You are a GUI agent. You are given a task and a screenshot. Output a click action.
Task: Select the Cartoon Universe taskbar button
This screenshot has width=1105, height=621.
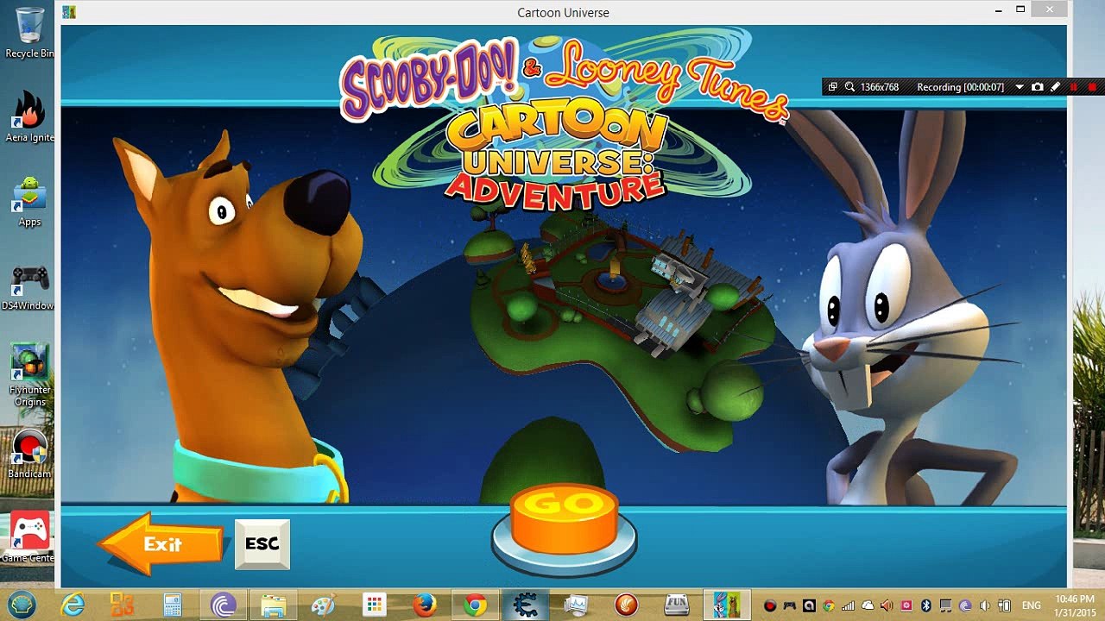pyautogui.click(x=726, y=605)
